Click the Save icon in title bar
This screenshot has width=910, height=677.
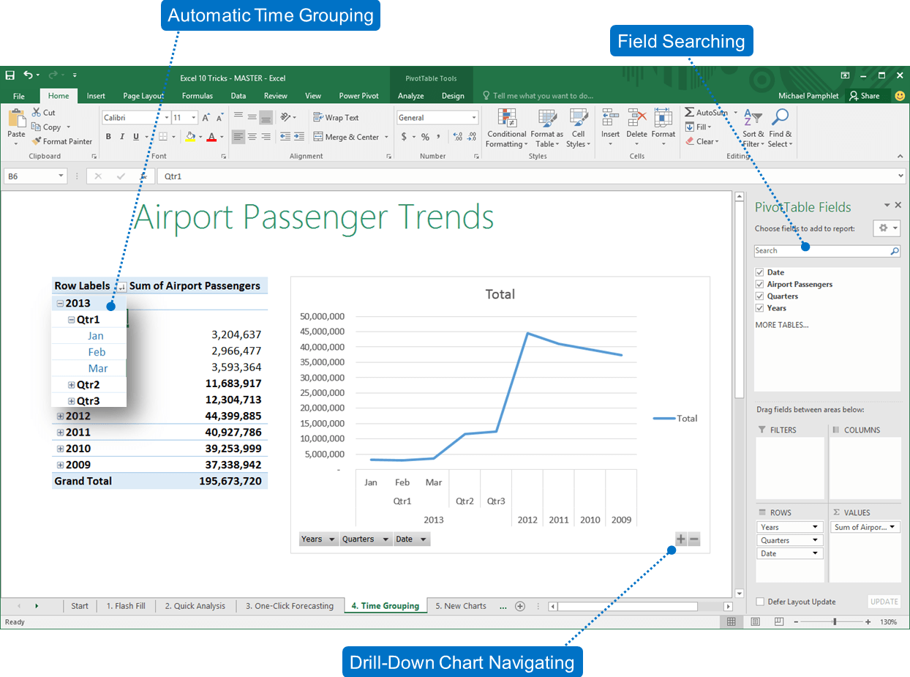coord(10,75)
